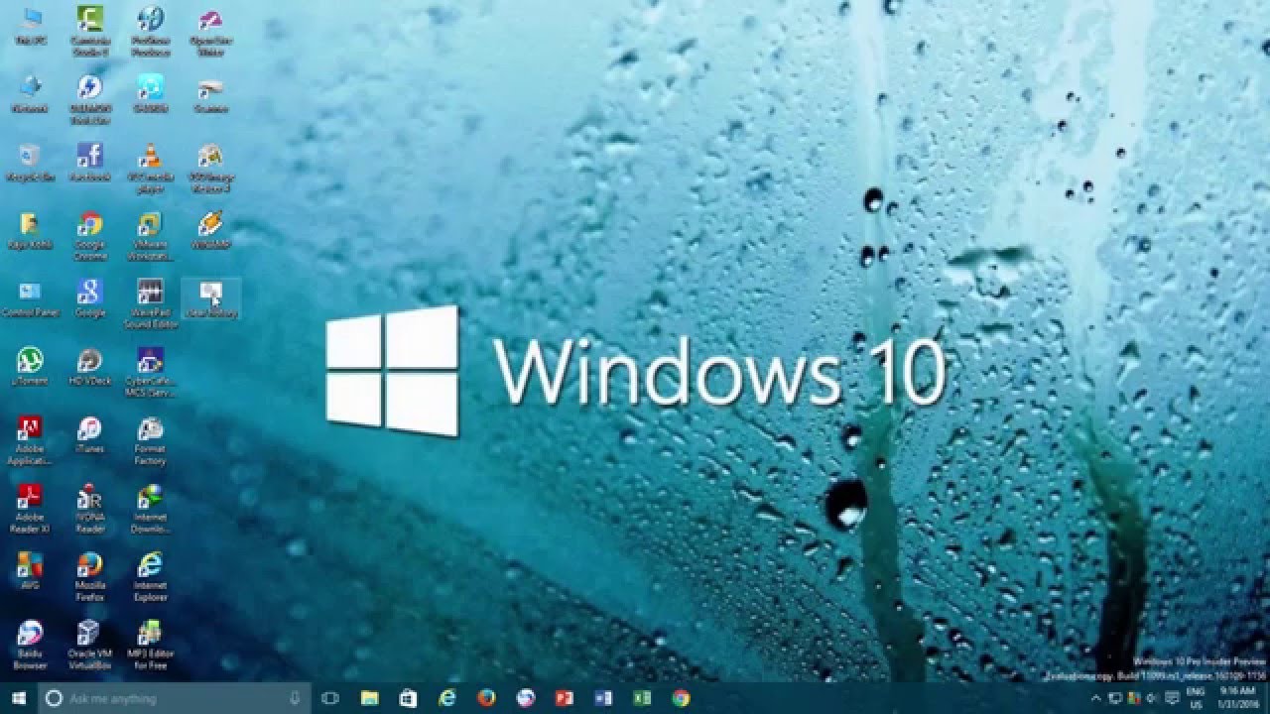The width and height of the screenshot is (1270, 714).
Task: Switch the ENG US input language
Action: tap(1196, 698)
